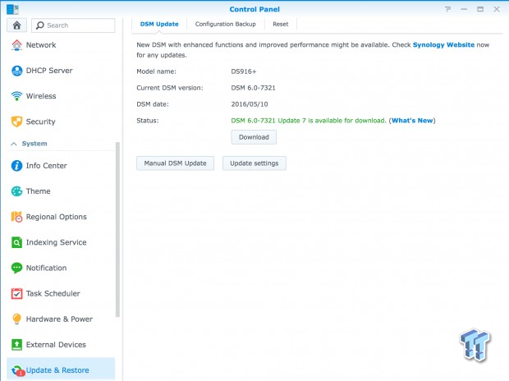Open the Reset tab
509x381 pixels.
click(x=281, y=24)
